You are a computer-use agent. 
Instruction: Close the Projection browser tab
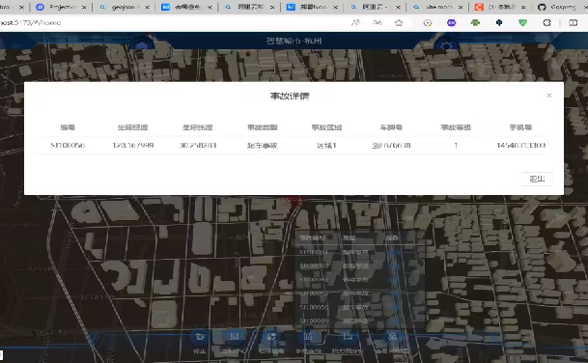84,7
